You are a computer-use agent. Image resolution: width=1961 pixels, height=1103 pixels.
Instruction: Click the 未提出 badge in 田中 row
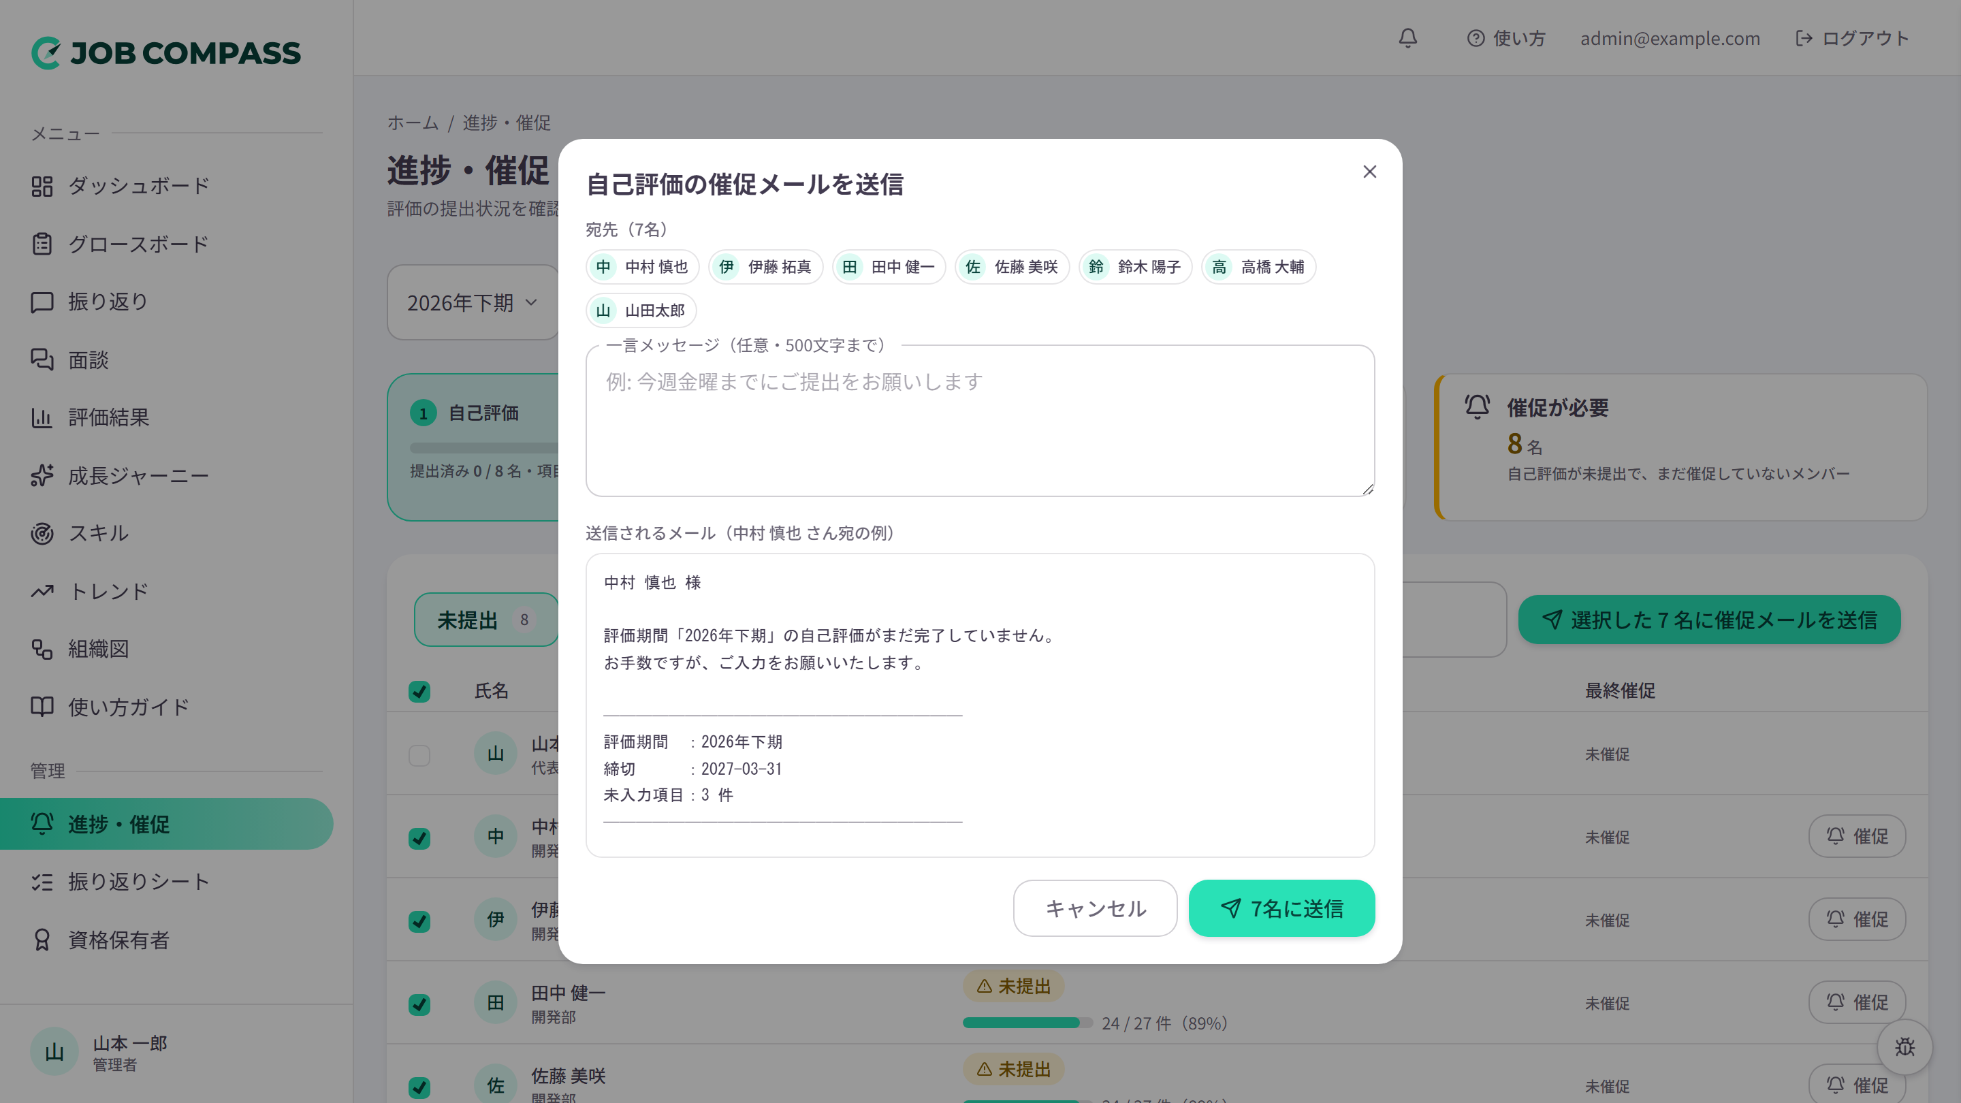(1013, 987)
